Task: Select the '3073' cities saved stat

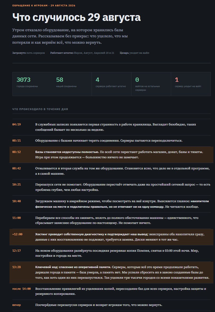Action: (x=24, y=80)
